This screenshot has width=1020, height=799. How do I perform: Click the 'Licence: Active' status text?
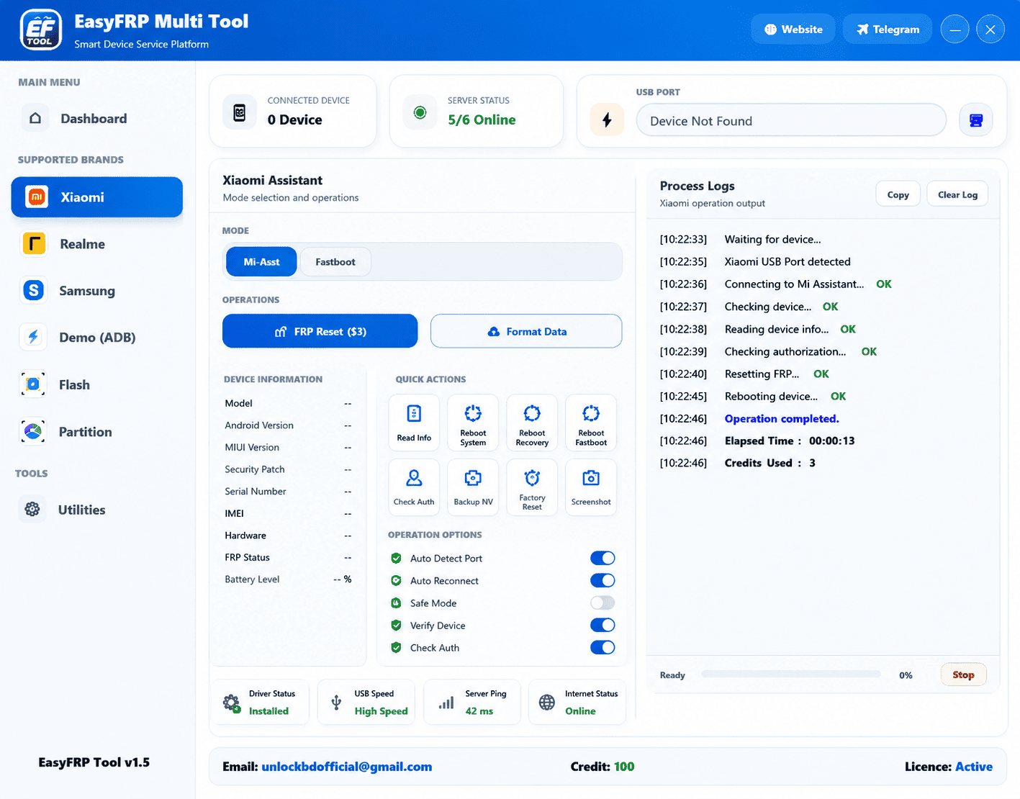point(949,767)
